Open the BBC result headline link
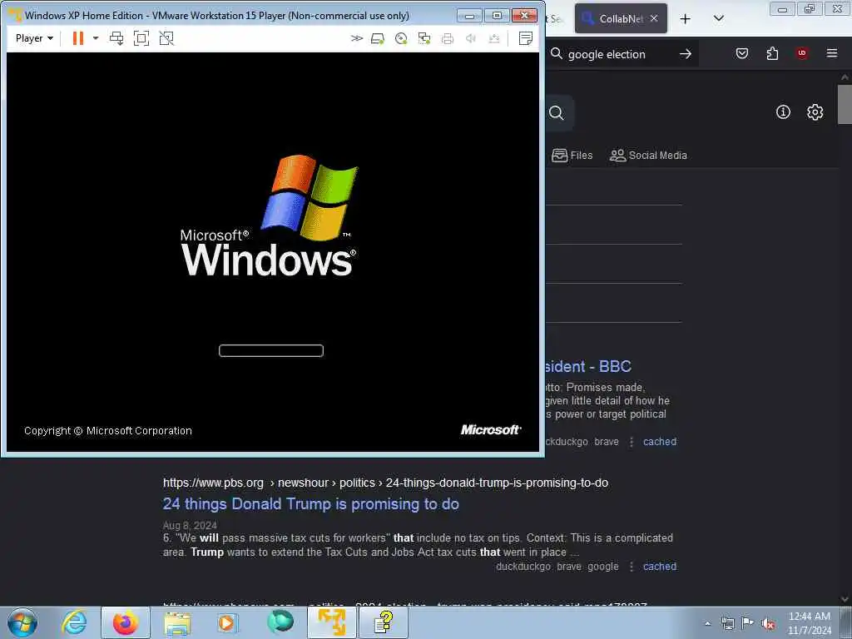The width and height of the screenshot is (852, 639). (x=588, y=366)
